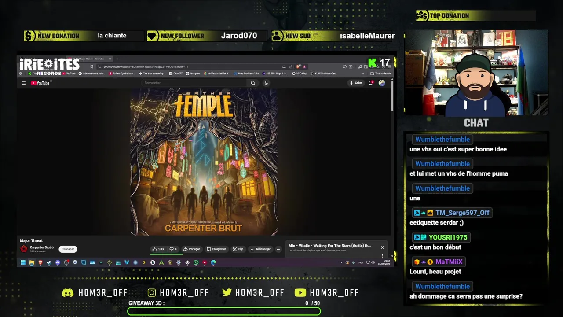563x317 pixels.
Task: Show hidden system tray icons chevron
Action: coord(341,262)
